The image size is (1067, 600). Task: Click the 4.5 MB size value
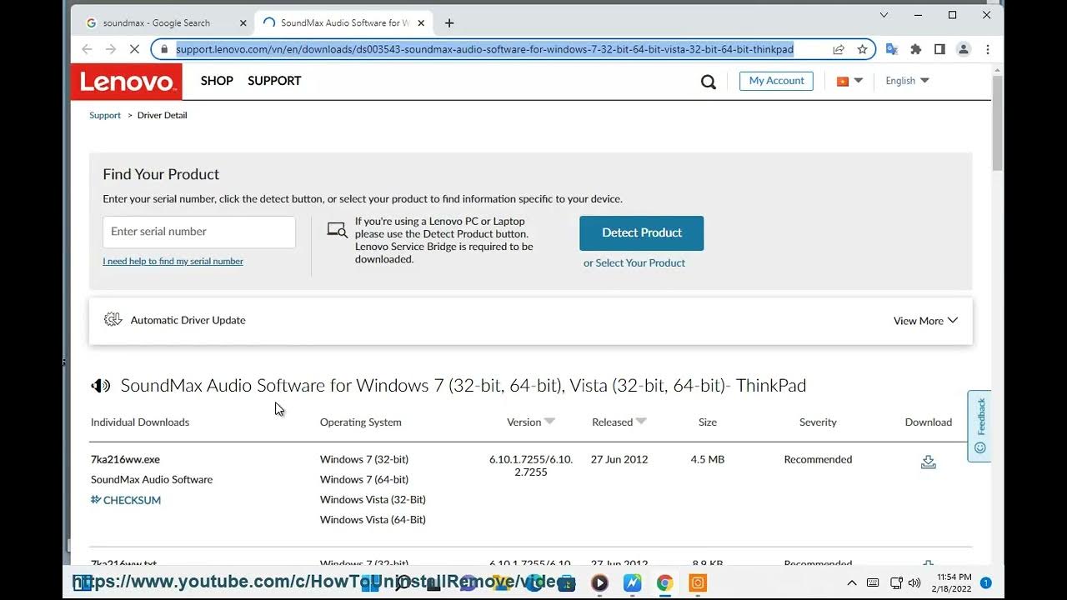[708, 460]
